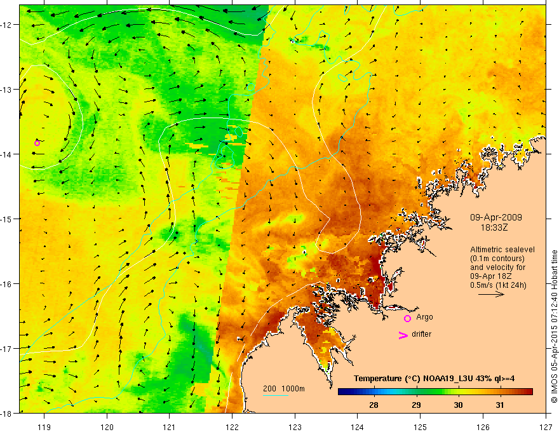Click the 0.5m/s velocity scale arrow
Image resolution: width=559 pixels, height=432 pixels.
point(491,294)
